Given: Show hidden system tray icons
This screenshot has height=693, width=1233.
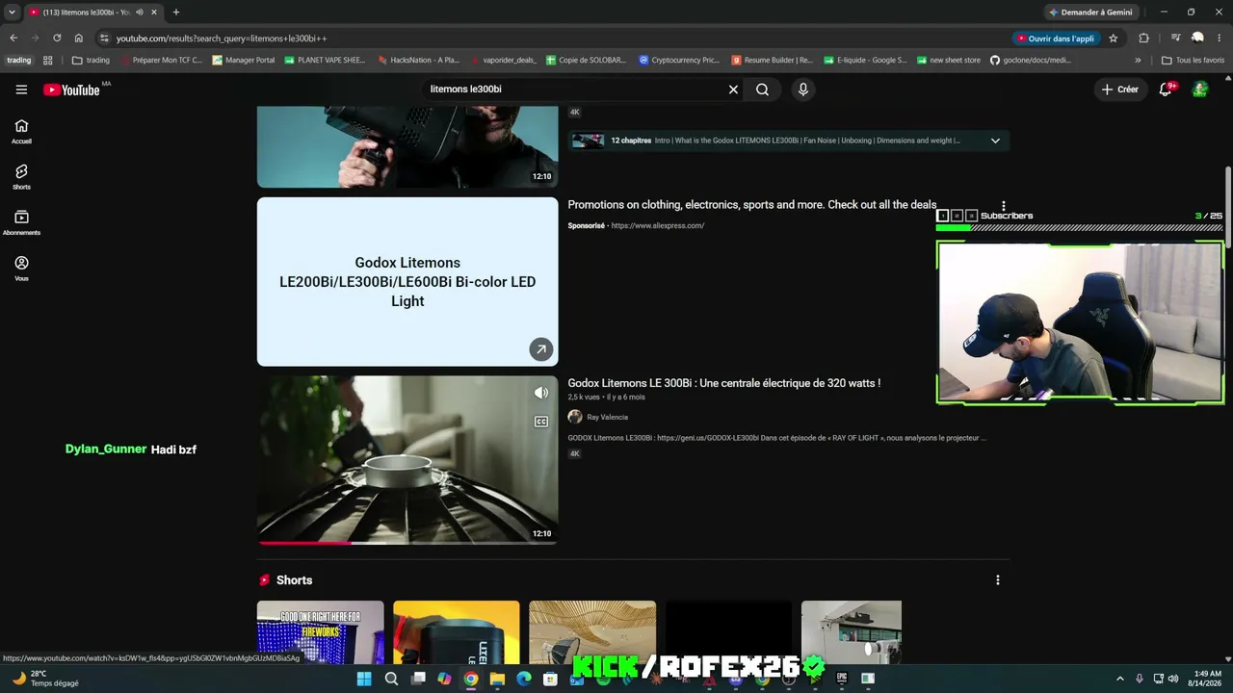Looking at the screenshot, I should (x=1121, y=679).
